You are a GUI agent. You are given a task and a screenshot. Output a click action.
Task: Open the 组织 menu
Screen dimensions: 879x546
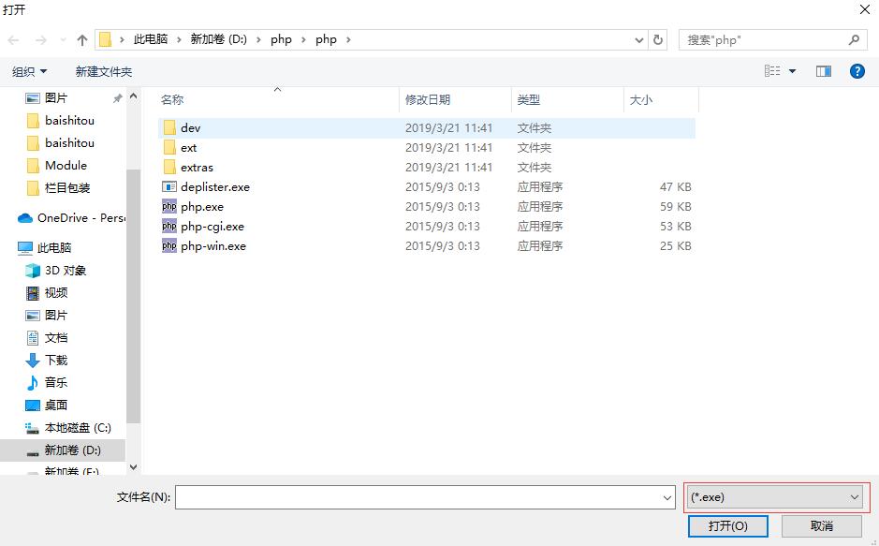tap(30, 72)
